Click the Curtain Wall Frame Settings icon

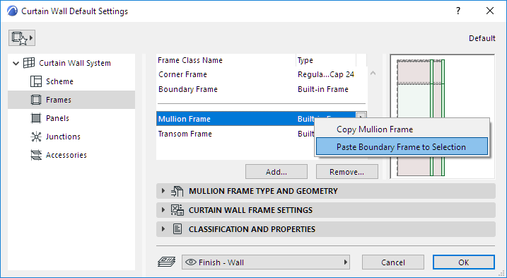pos(177,210)
